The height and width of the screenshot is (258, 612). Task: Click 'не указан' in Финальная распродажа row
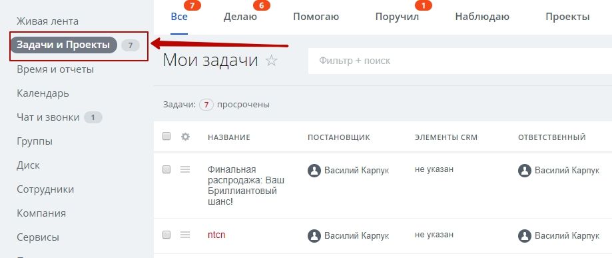(x=434, y=169)
